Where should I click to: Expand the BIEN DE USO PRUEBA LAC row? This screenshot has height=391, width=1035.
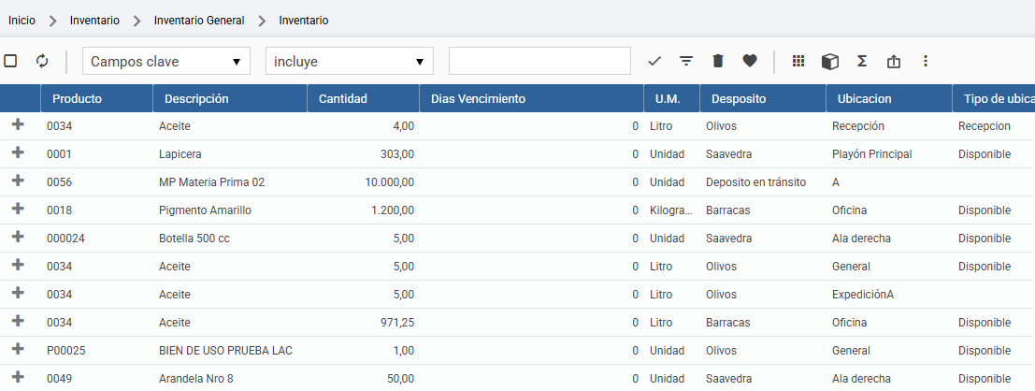(18, 349)
